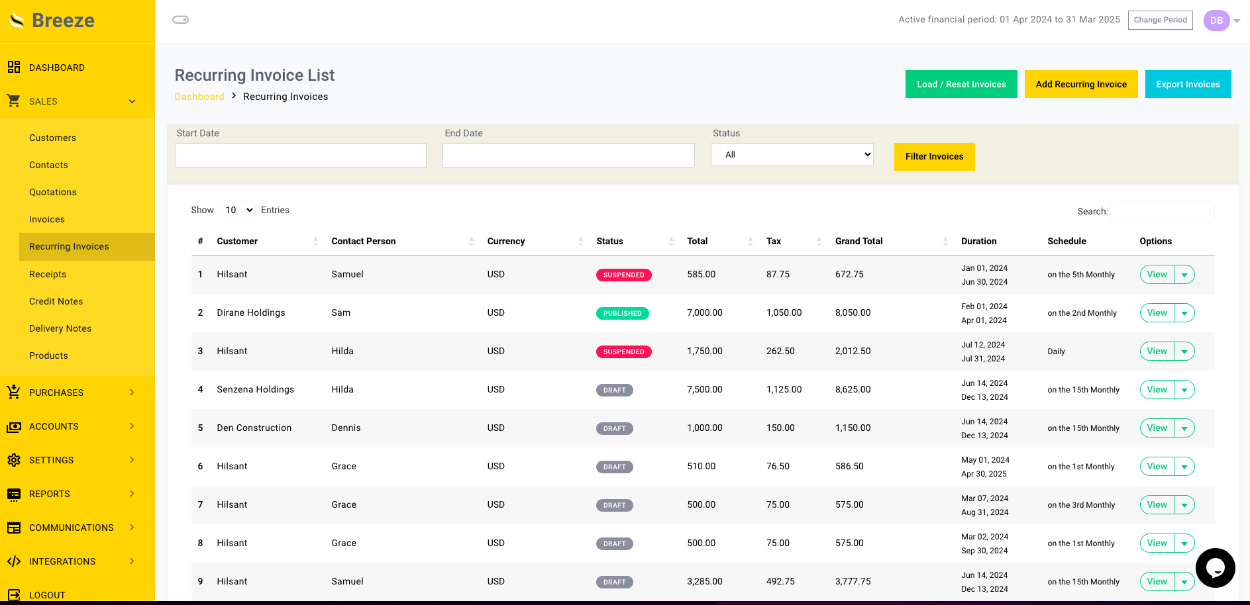Screen dimensions: 1250x605
Task: Collapse the SALES section chevron
Action: 131,101
